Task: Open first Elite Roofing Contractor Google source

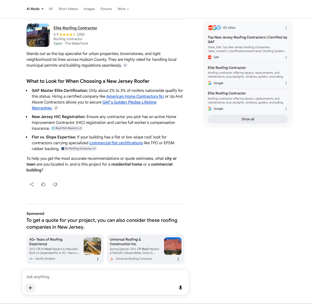Action: 227,68
